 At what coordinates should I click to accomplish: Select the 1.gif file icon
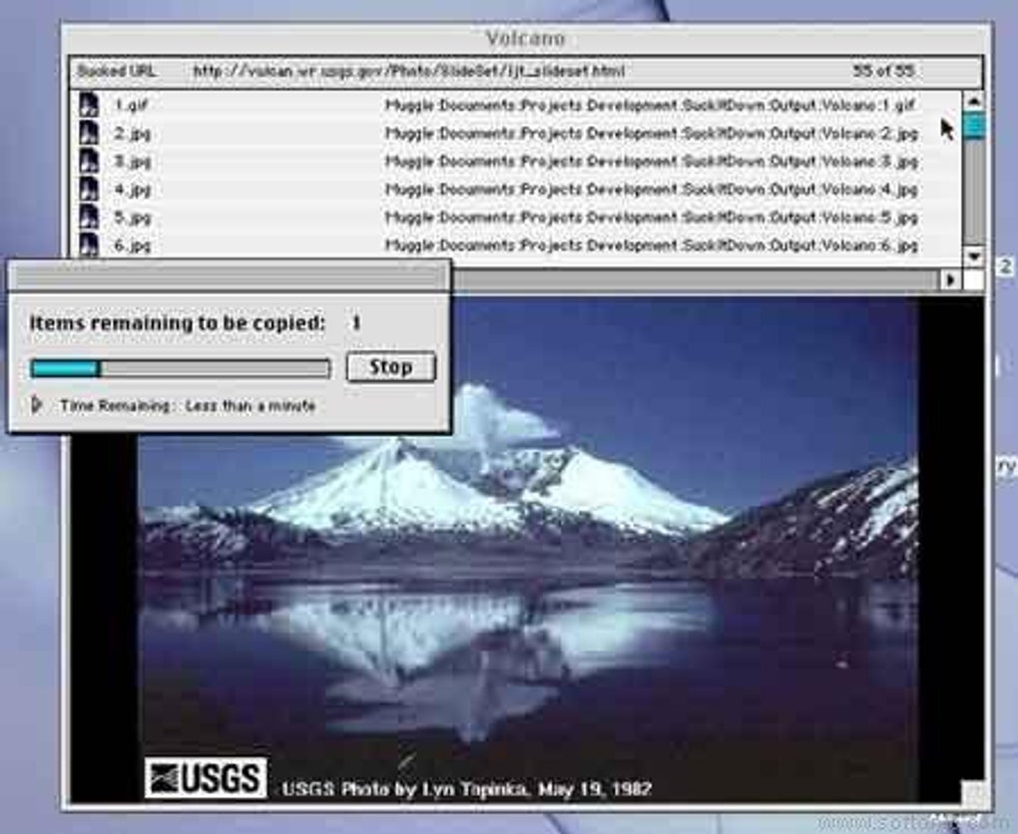[89, 105]
